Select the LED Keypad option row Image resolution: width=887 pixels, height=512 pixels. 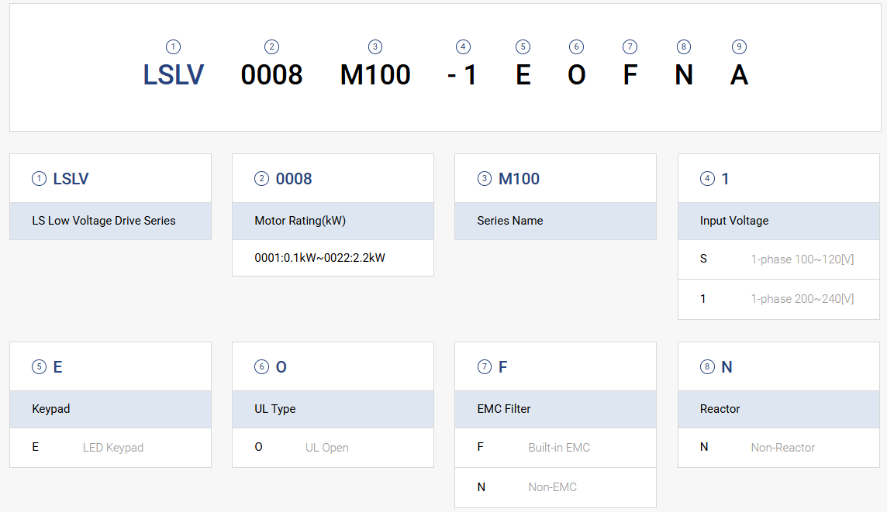[110, 448]
